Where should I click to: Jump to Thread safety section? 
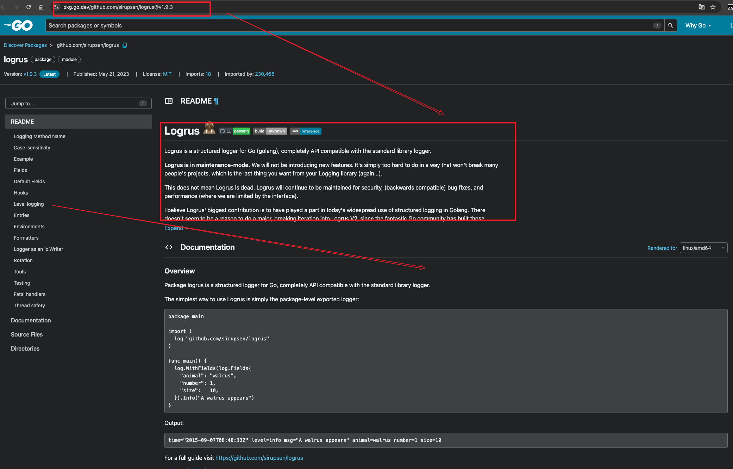29,306
